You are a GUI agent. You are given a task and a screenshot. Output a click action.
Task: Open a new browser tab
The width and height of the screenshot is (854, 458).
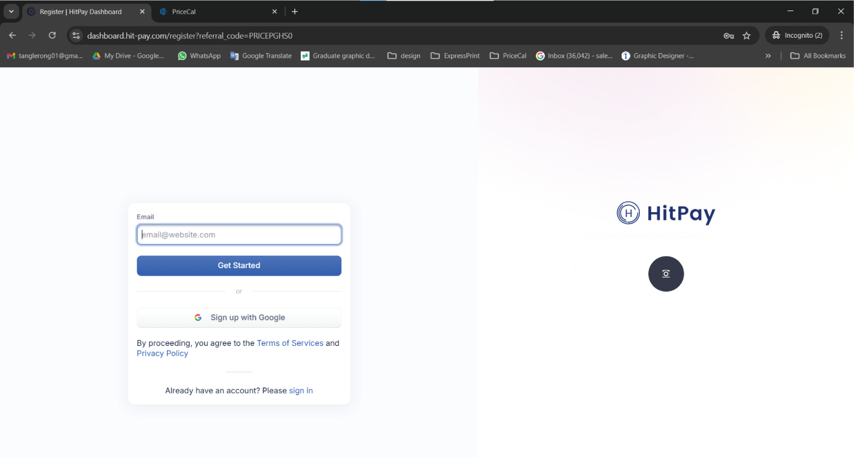pos(295,11)
